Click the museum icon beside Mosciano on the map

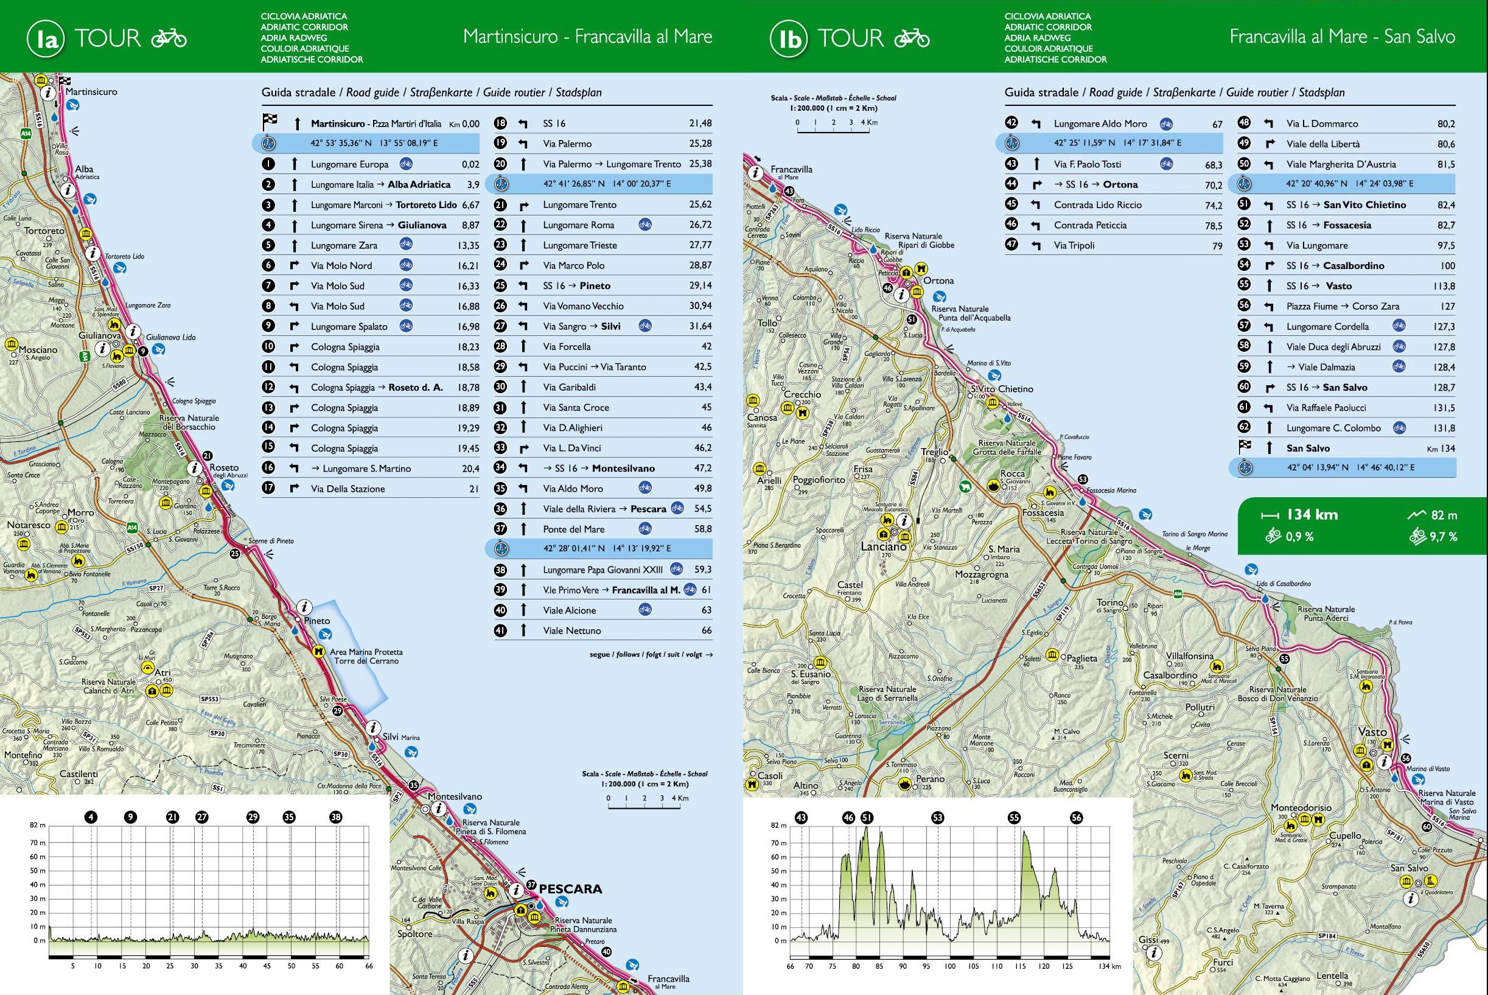coord(12,344)
